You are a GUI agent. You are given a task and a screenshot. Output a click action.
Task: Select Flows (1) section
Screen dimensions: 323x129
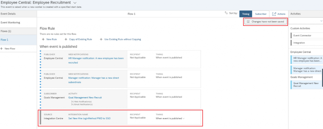click(19, 31)
